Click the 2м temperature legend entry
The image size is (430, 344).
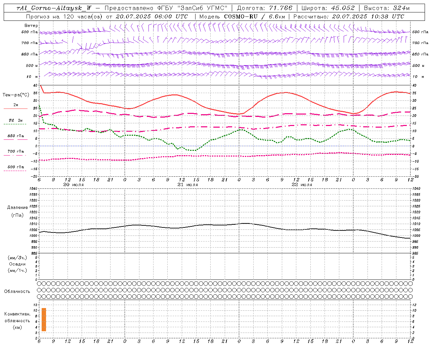click(16, 105)
